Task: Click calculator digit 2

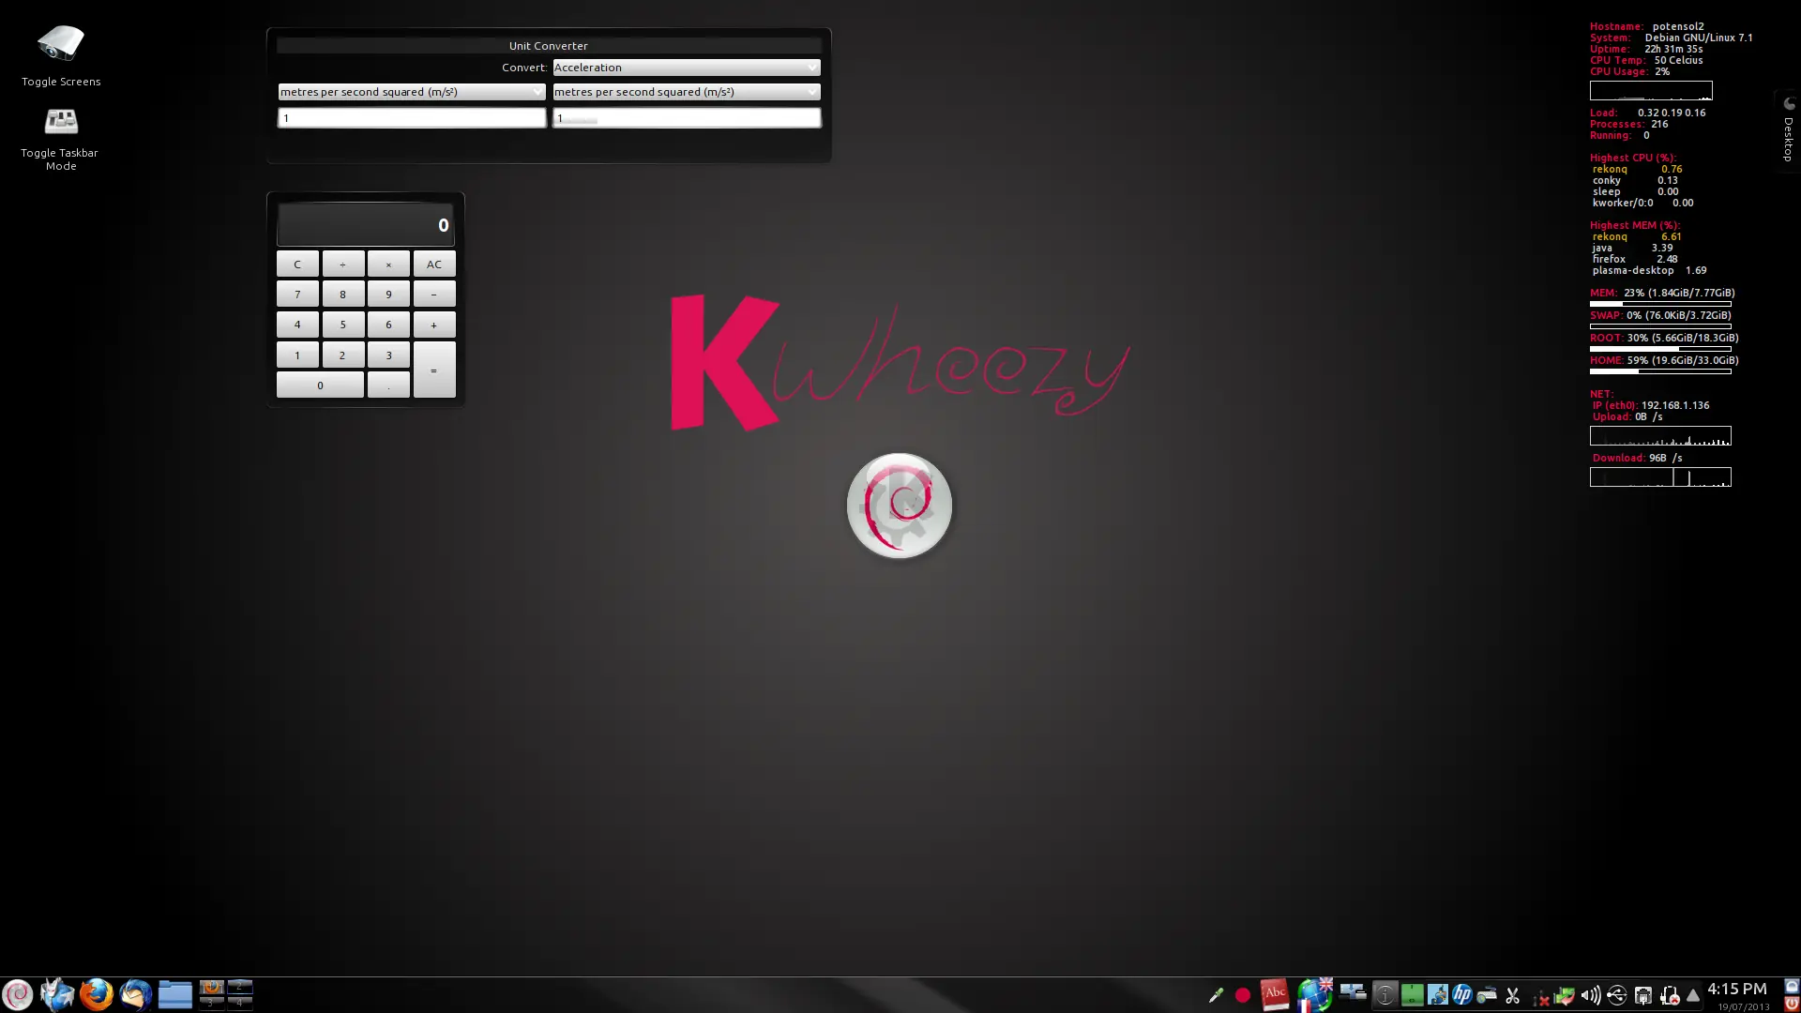Action: 343,355
